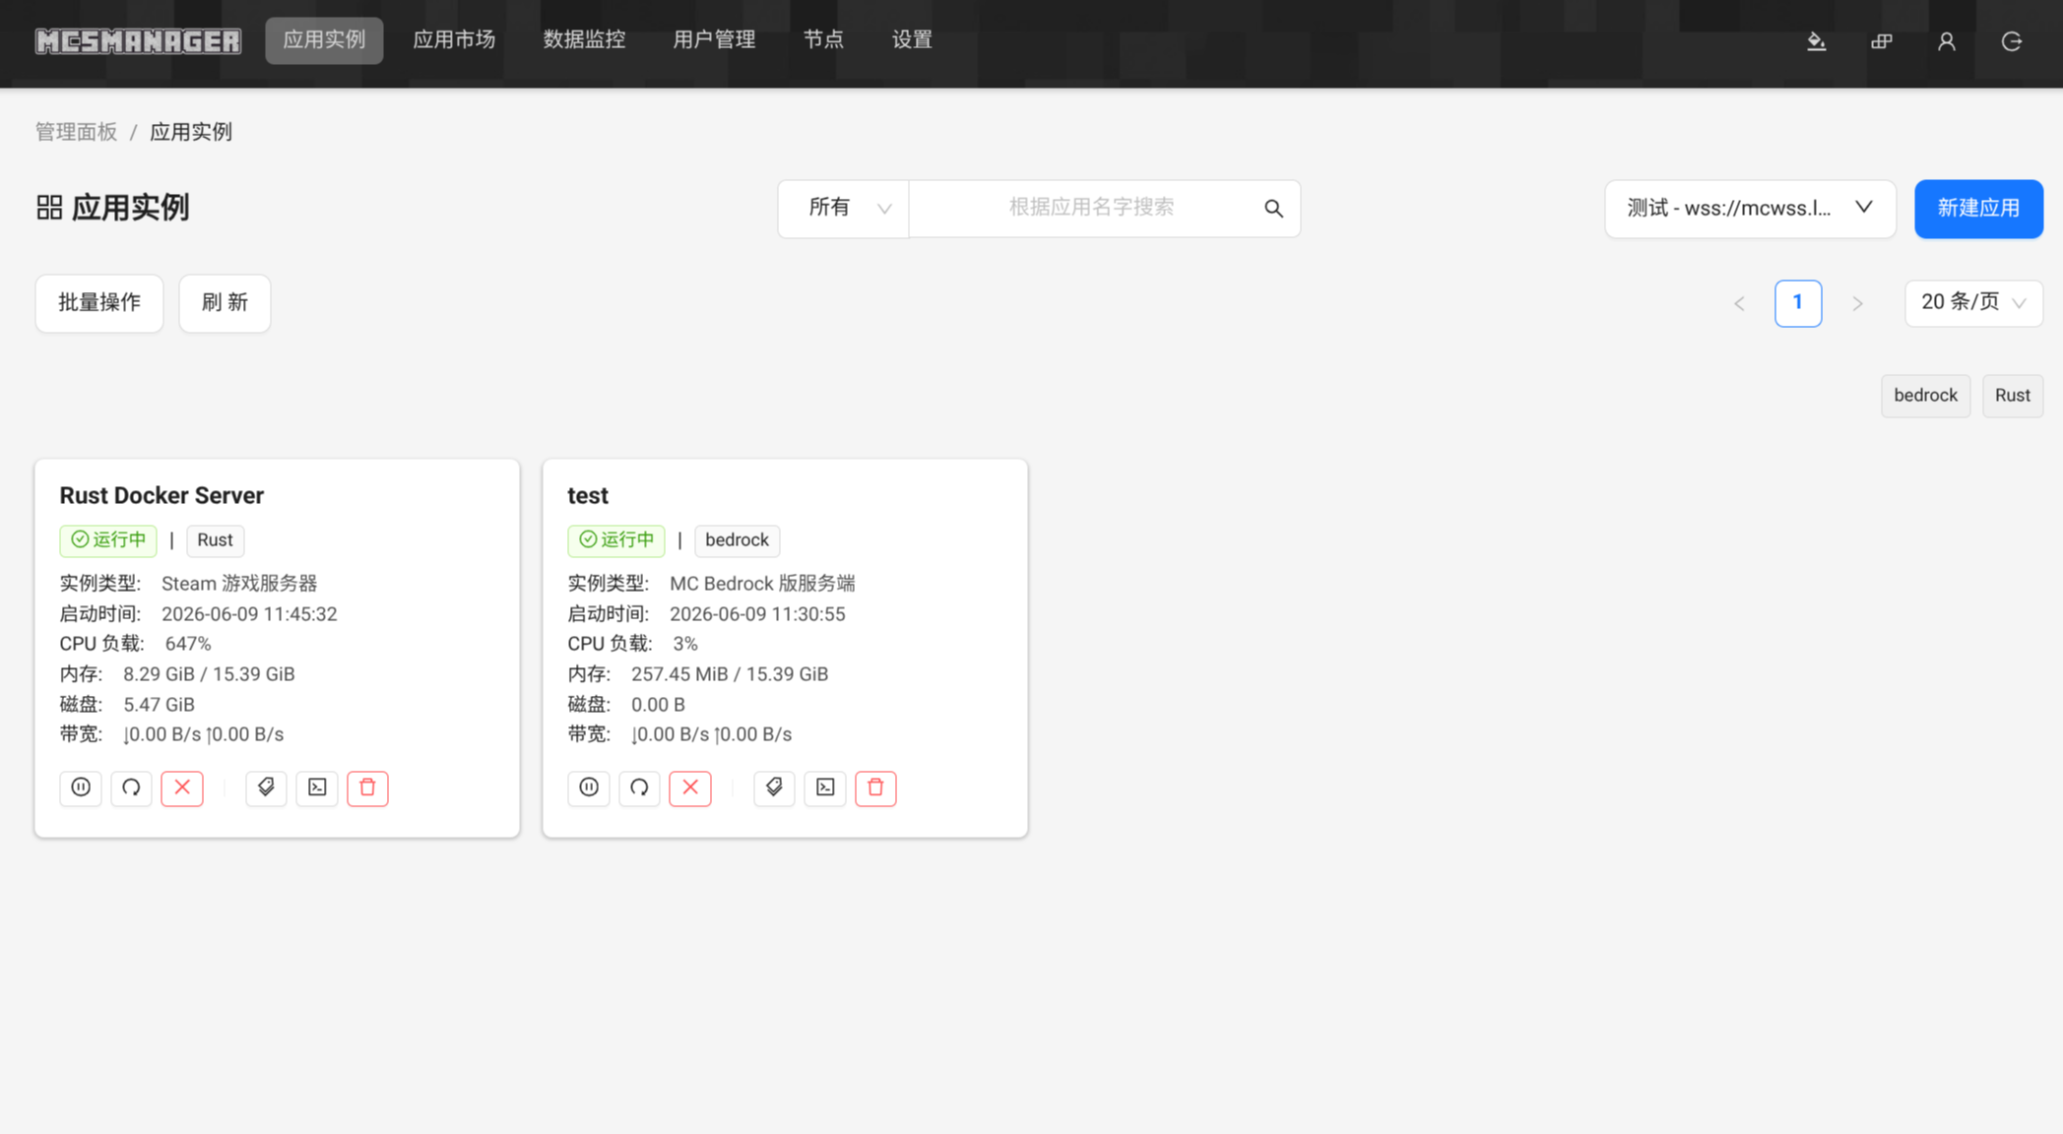Click CPU load value 3%
Image resolution: width=2063 pixels, height=1134 pixels.
(x=685, y=644)
